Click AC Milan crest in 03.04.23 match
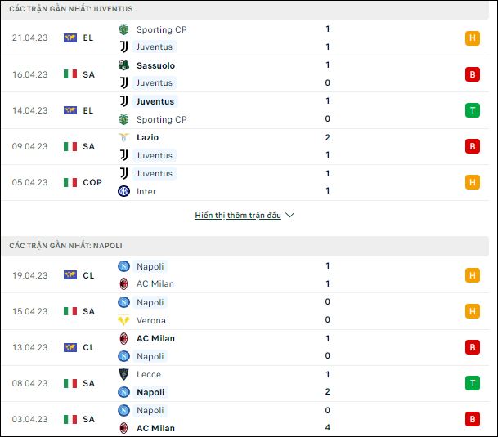 click(x=123, y=428)
